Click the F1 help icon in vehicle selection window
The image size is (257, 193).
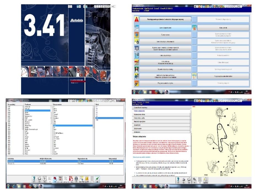click(x=34, y=179)
